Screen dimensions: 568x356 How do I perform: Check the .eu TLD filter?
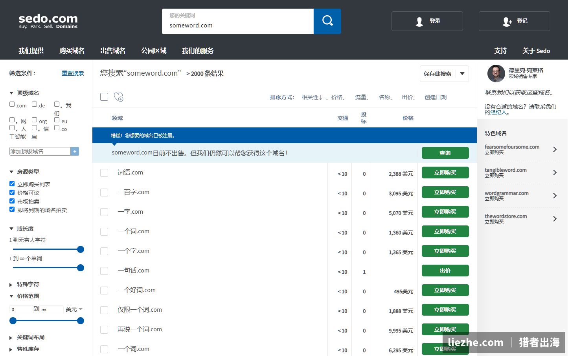pos(57,120)
